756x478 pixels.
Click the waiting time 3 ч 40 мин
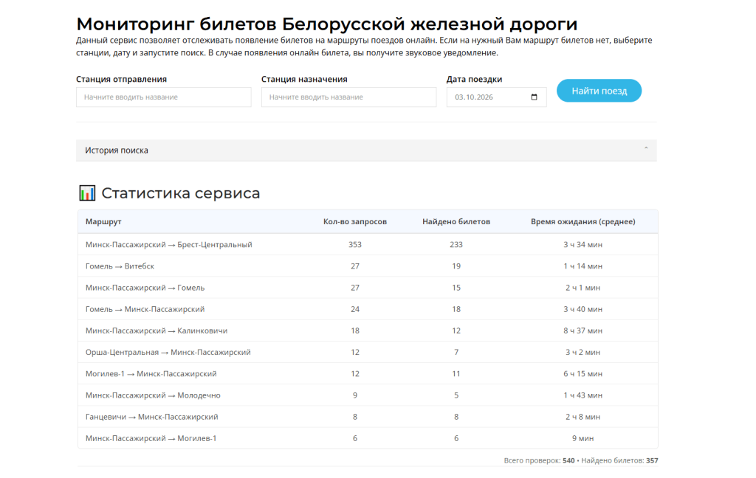coord(583,309)
